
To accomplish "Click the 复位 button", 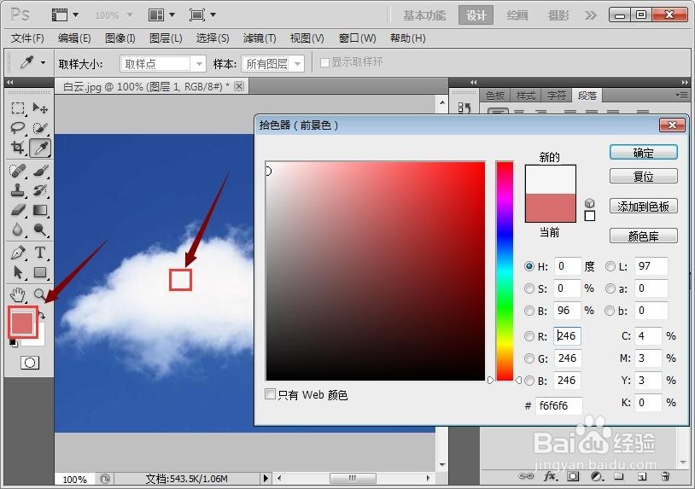I will (644, 177).
